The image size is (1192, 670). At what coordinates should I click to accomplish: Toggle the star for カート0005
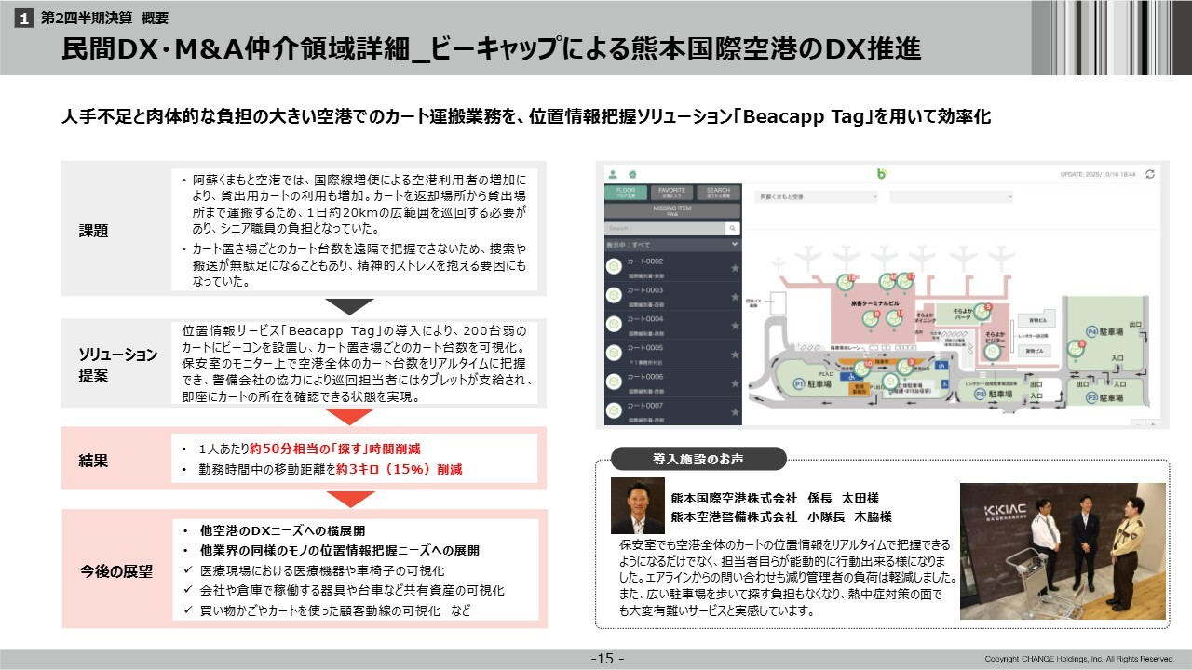735,355
